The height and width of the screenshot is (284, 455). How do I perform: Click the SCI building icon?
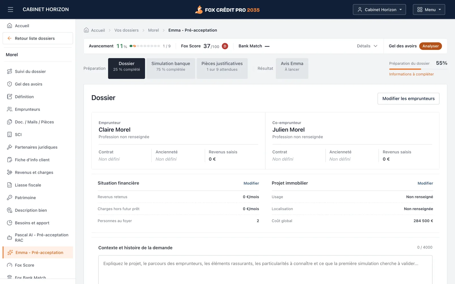(9, 135)
